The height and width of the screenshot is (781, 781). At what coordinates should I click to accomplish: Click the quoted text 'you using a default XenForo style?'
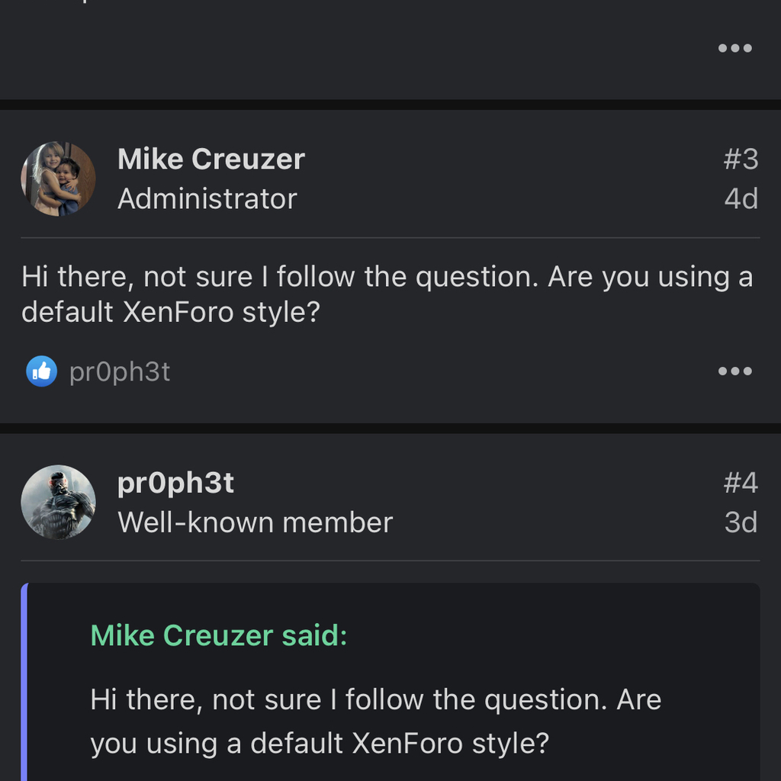(320, 744)
